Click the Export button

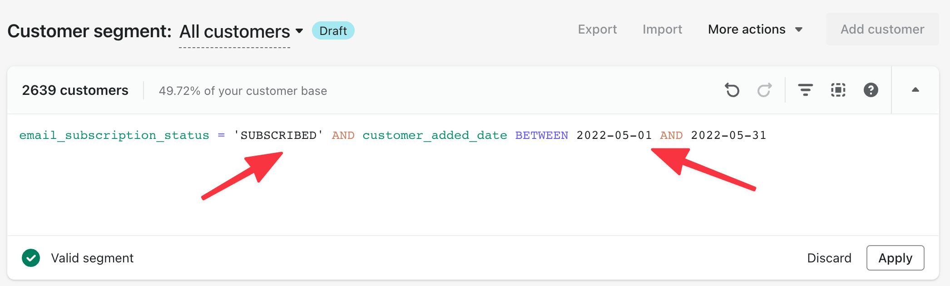(597, 30)
